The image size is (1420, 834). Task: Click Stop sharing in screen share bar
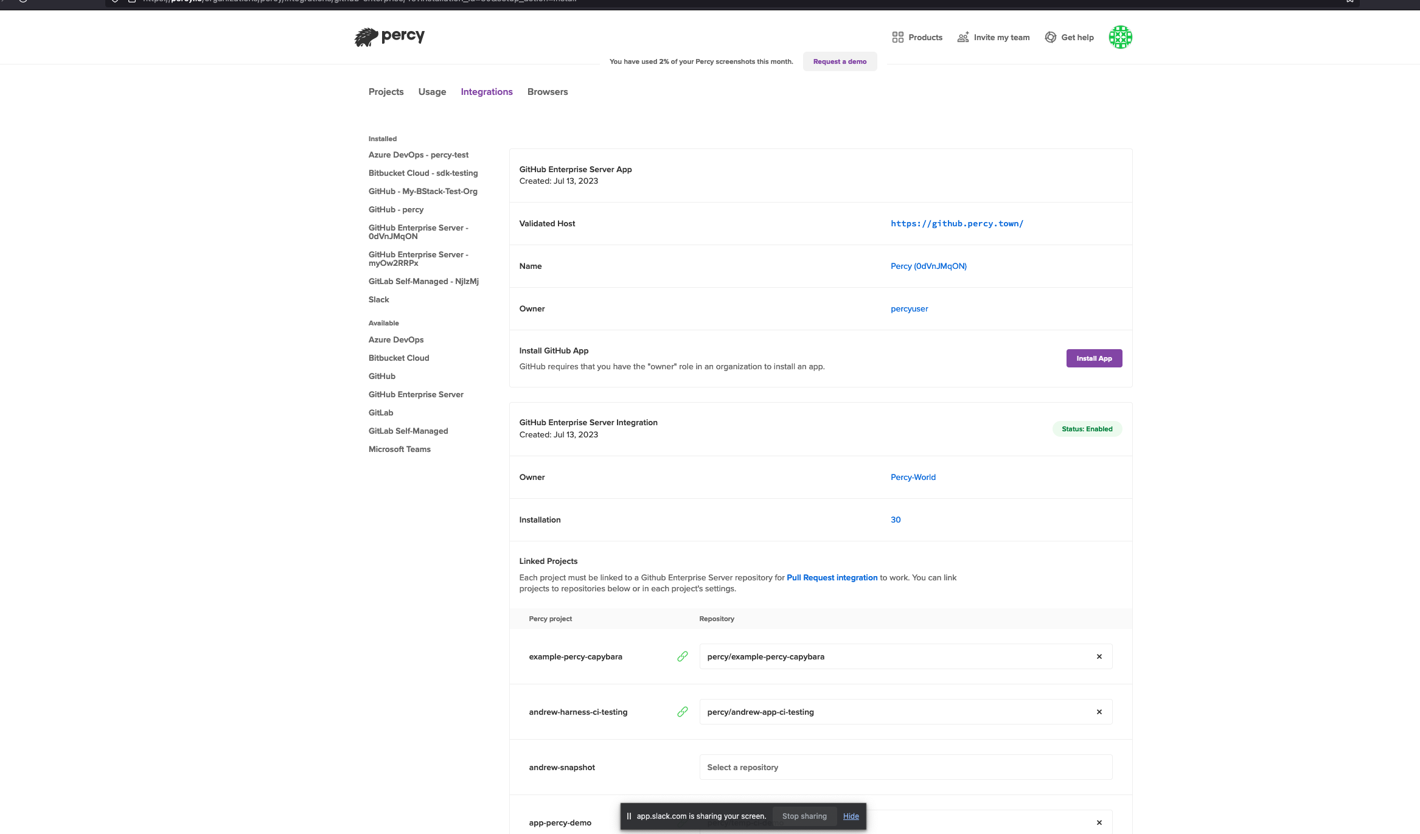click(804, 816)
